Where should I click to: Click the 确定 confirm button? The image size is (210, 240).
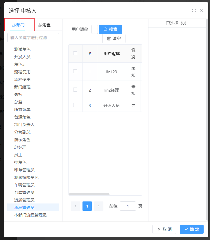click(x=192, y=229)
